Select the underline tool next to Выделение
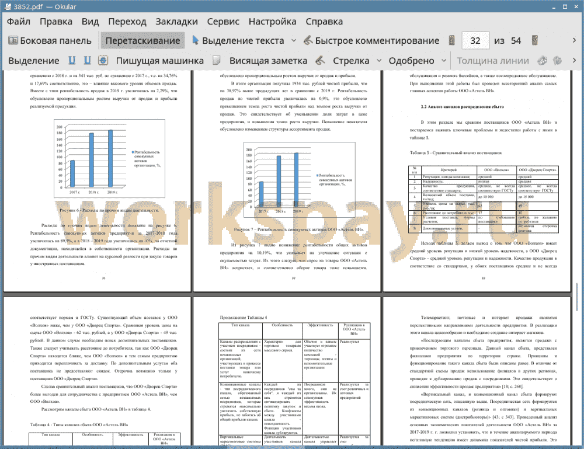 tap(72, 60)
